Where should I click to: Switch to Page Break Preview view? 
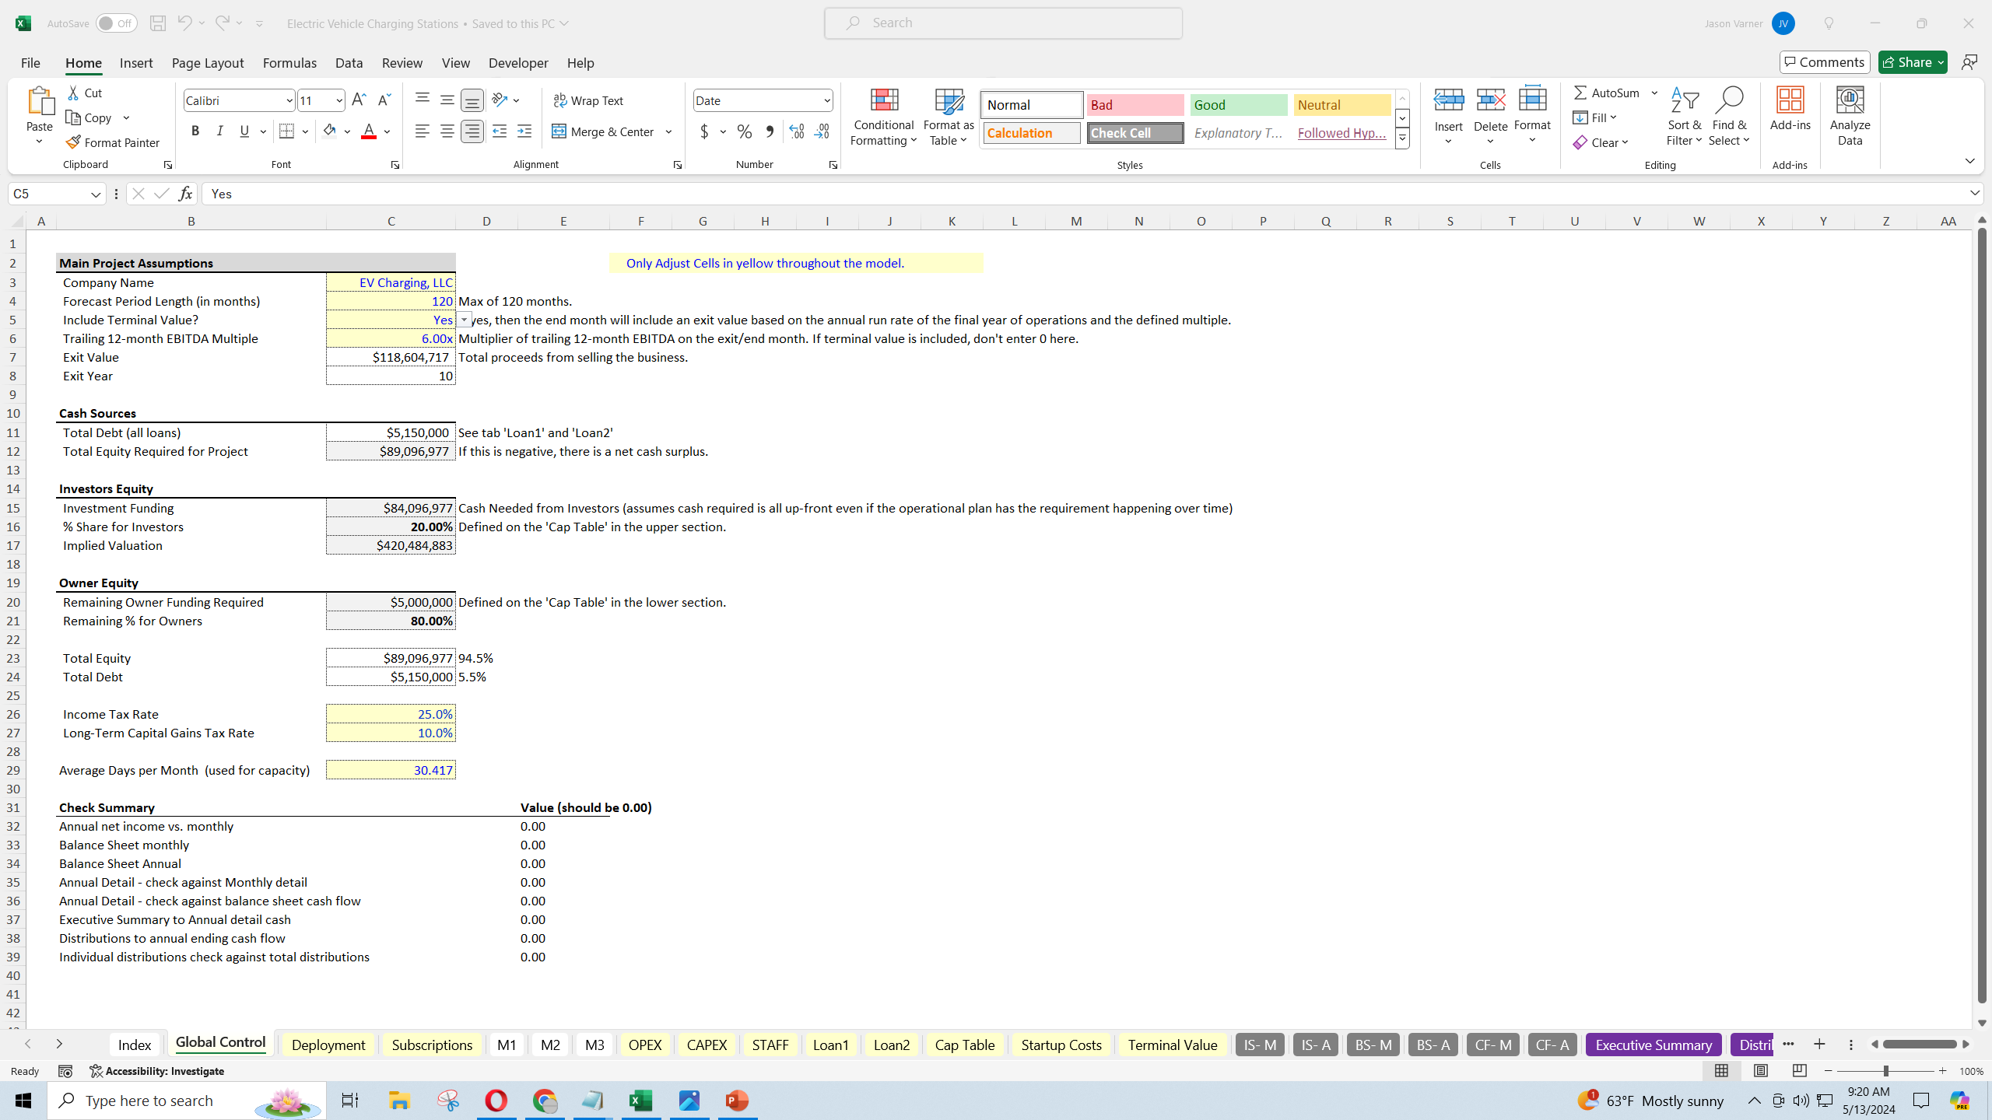pyautogui.click(x=1799, y=1071)
